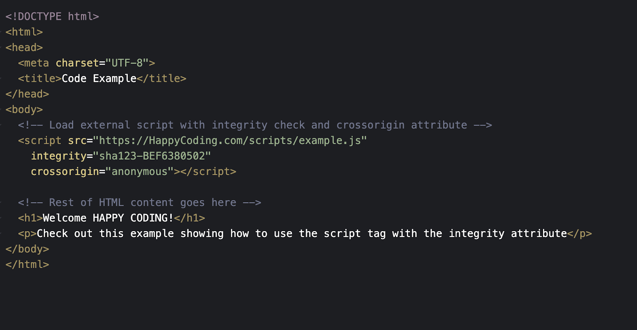Open the HappyCoding.com example.js URL string
This screenshot has height=330, width=637.
(x=230, y=141)
